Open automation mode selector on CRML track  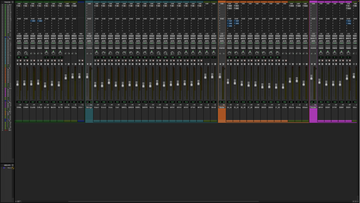(x=19, y=43)
